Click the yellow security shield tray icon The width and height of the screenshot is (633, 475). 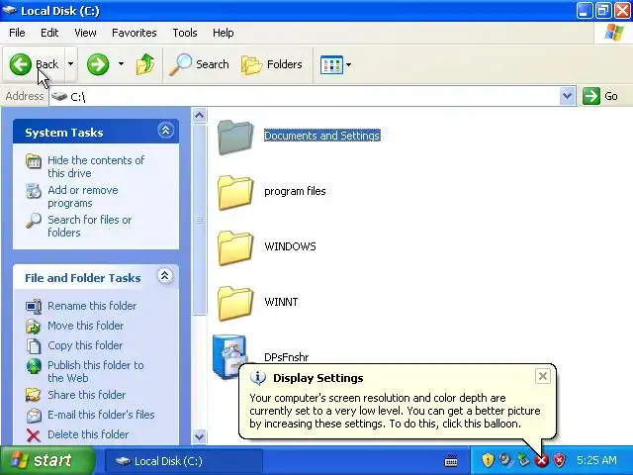point(488,460)
